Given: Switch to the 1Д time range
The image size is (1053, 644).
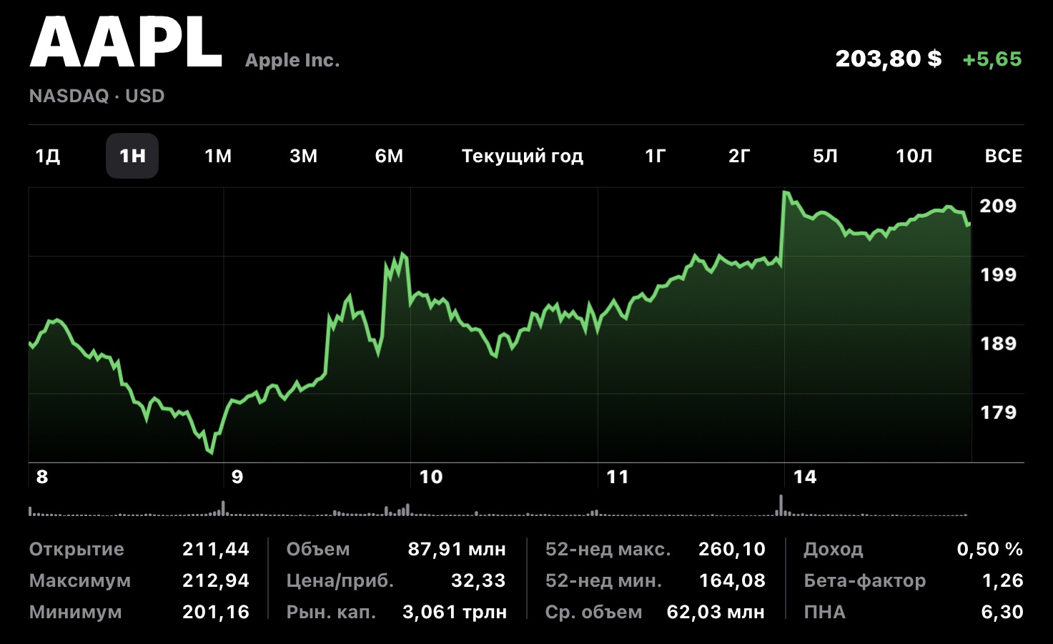Looking at the screenshot, I should [48, 156].
